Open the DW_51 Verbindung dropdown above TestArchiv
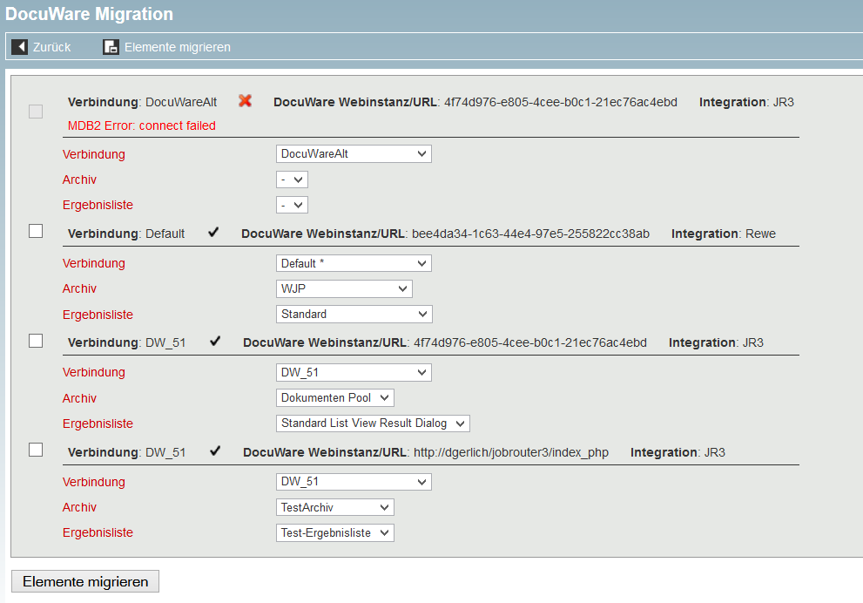This screenshot has height=603, width=863. pos(354,481)
